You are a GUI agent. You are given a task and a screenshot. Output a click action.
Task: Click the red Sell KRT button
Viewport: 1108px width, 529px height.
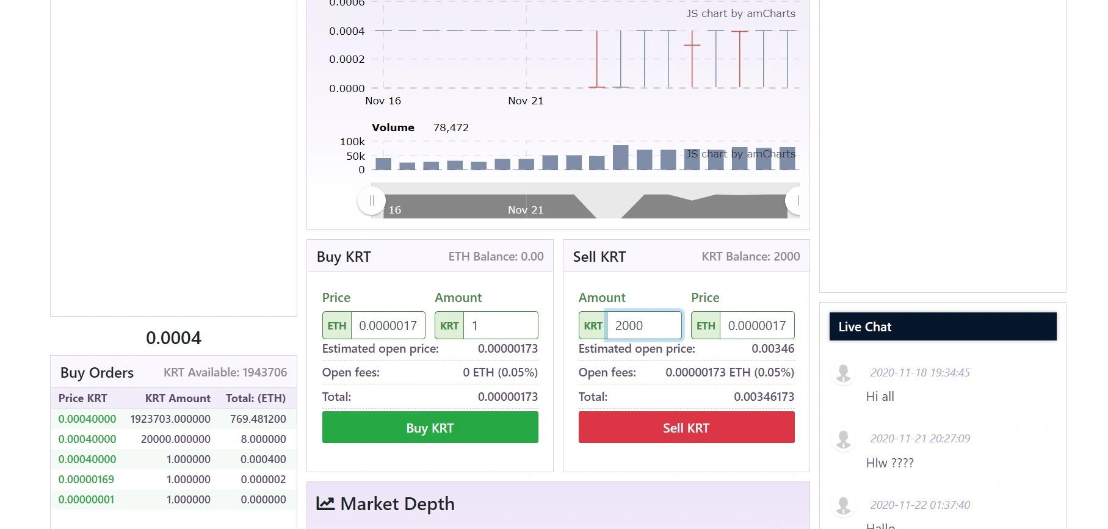click(687, 427)
